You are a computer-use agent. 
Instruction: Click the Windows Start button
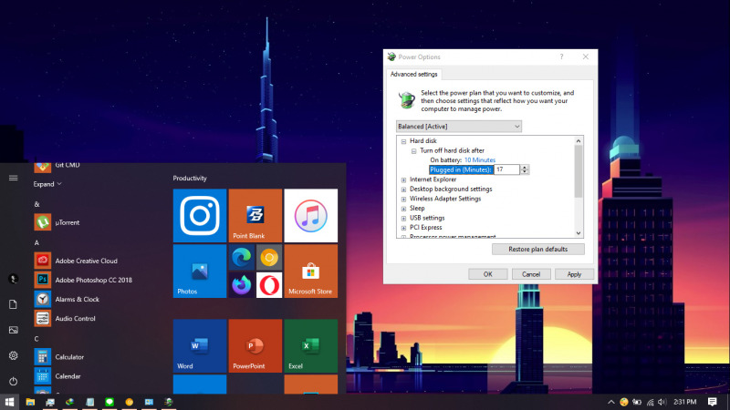(9, 402)
